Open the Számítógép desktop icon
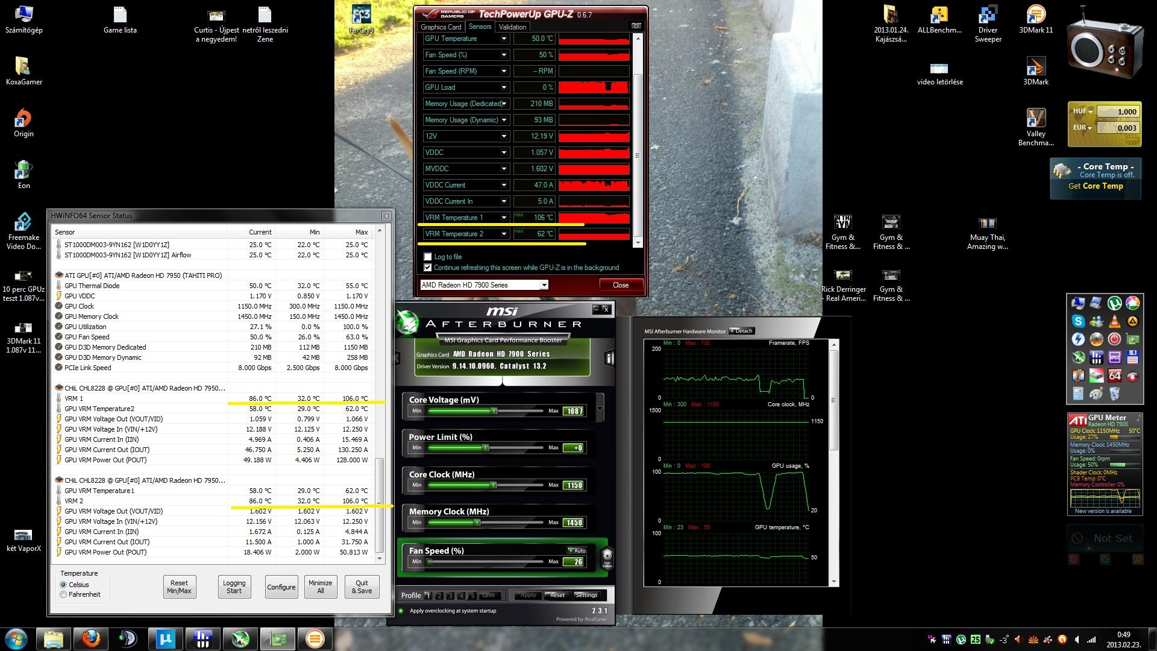The image size is (1157, 651). [24, 19]
